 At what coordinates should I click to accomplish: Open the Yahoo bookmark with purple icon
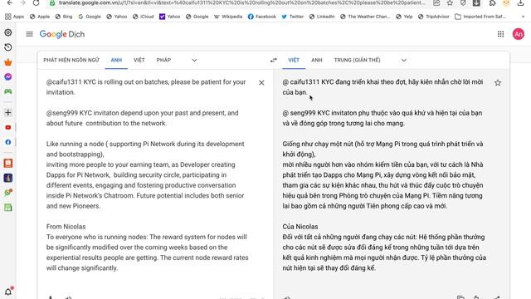click(169, 17)
